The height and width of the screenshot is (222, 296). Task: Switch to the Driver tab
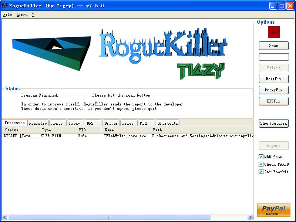111,123
